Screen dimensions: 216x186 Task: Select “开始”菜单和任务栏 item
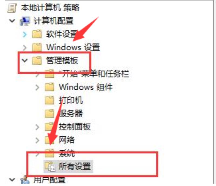[x=94, y=74]
